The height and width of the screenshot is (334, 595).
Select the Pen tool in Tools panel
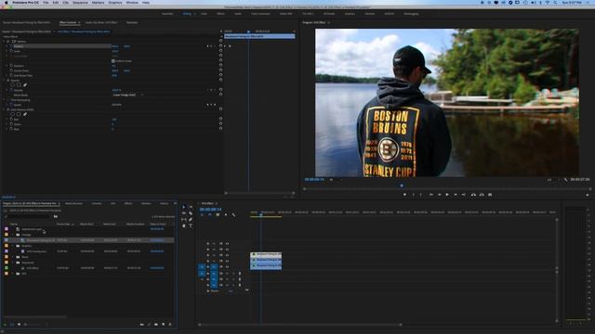coord(191,220)
